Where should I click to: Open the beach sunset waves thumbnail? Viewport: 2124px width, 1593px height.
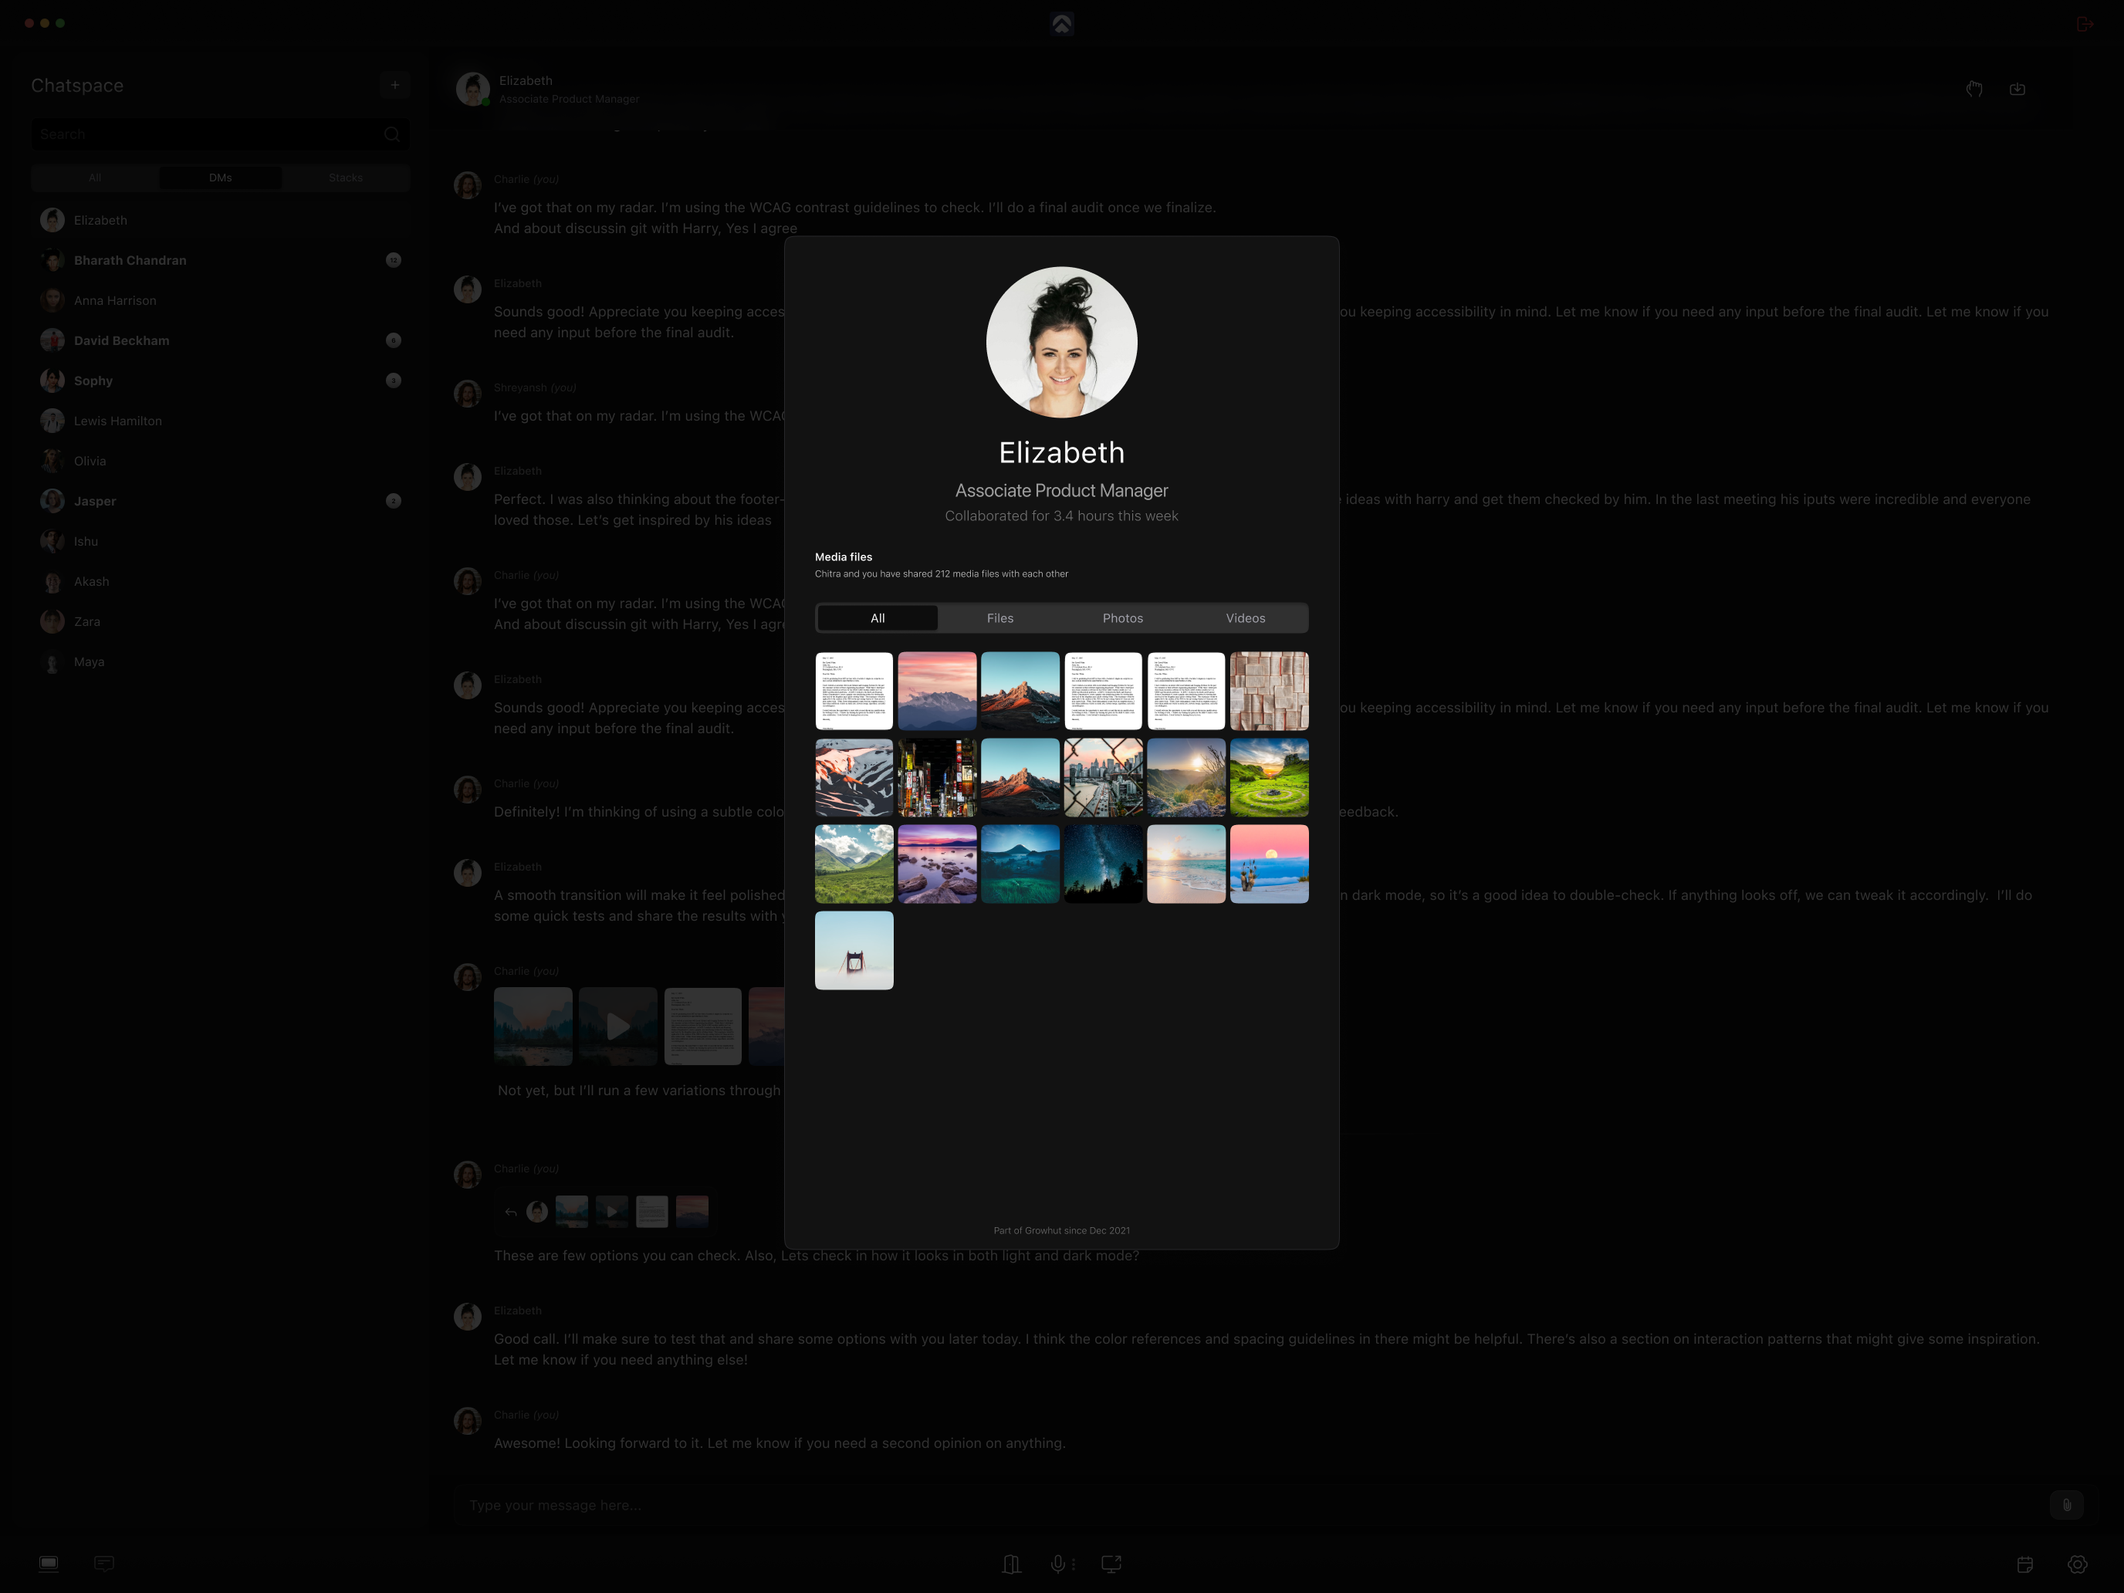1185,864
